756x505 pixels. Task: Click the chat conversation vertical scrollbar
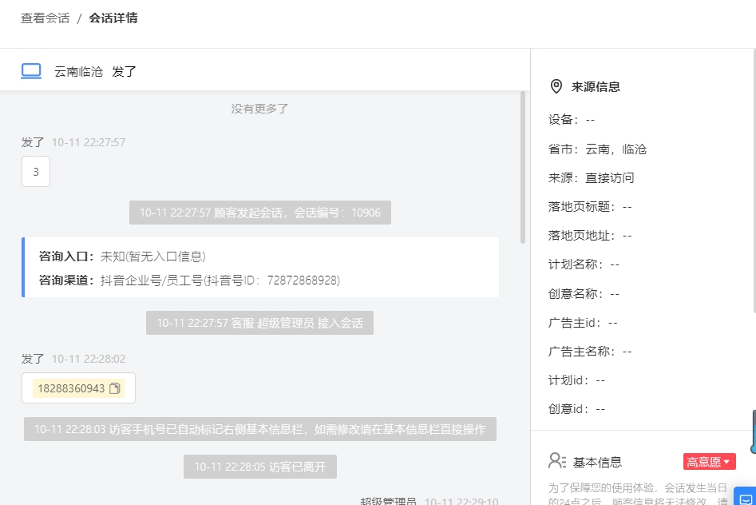[523, 168]
